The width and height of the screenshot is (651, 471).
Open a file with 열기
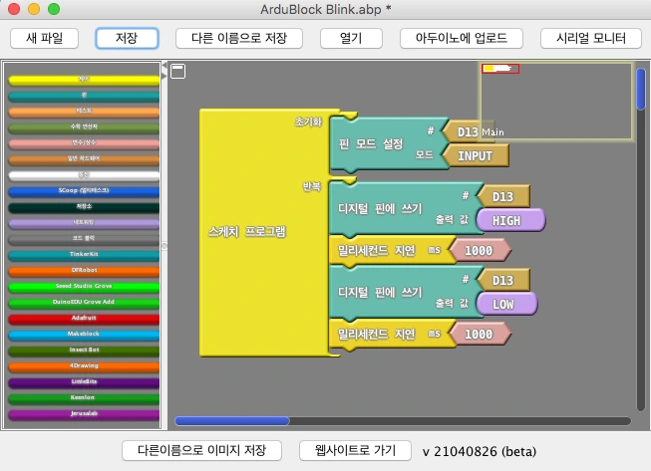click(x=351, y=38)
